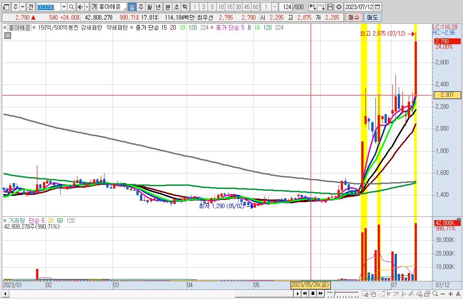Screen dimensions: 463x299
Task: Click the fast-forward replay button
Action: point(320,294)
